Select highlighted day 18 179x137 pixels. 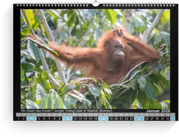pyautogui.click(x=106, y=119)
